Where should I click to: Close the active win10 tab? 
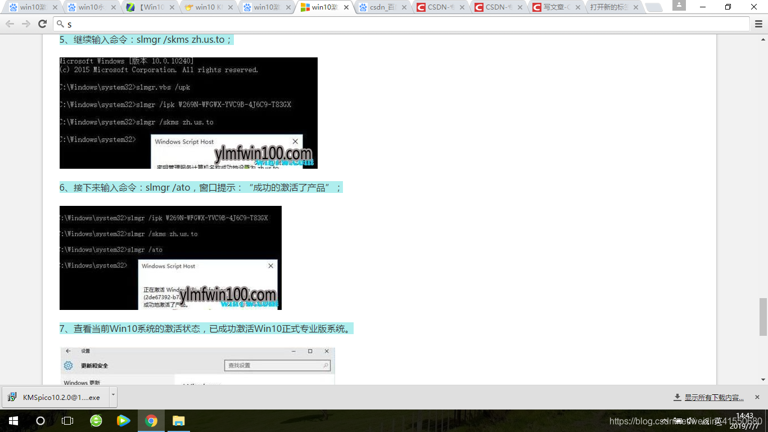[346, 8]
